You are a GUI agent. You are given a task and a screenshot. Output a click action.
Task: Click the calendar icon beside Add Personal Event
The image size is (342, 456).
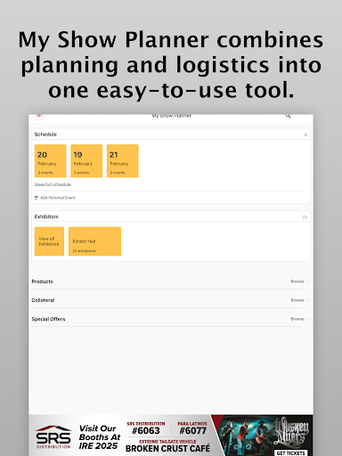[x=37, y=198]
